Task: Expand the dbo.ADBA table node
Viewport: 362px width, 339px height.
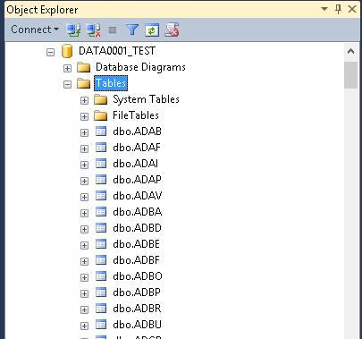Action: click(x=84, y=214)
